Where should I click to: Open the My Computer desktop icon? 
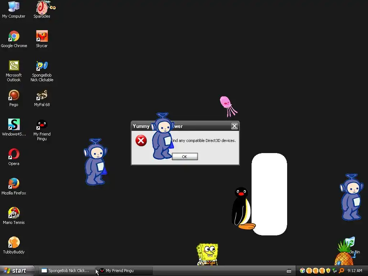click(x=14, y=9)
